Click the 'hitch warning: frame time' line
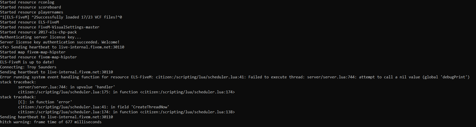This screenshot has height=127, width=476. pyautogui.click(x=51, y=122)
